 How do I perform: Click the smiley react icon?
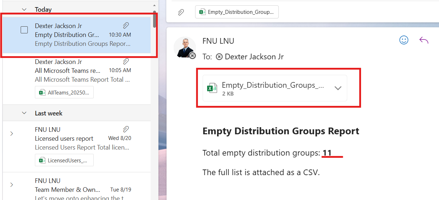[404, 40]
